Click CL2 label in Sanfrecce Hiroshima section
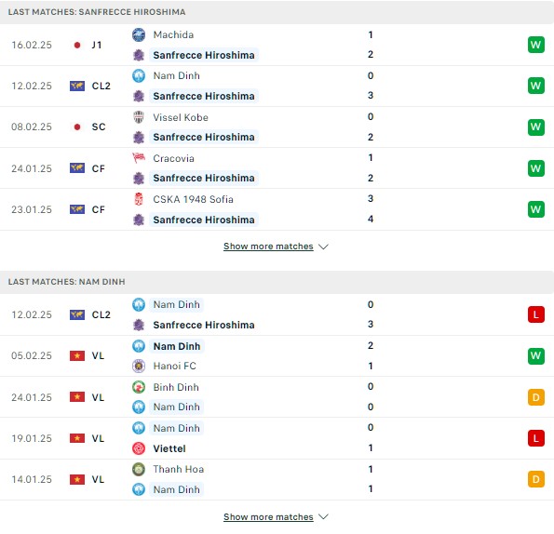Screen dimensions: 554x534 (101, 86)
